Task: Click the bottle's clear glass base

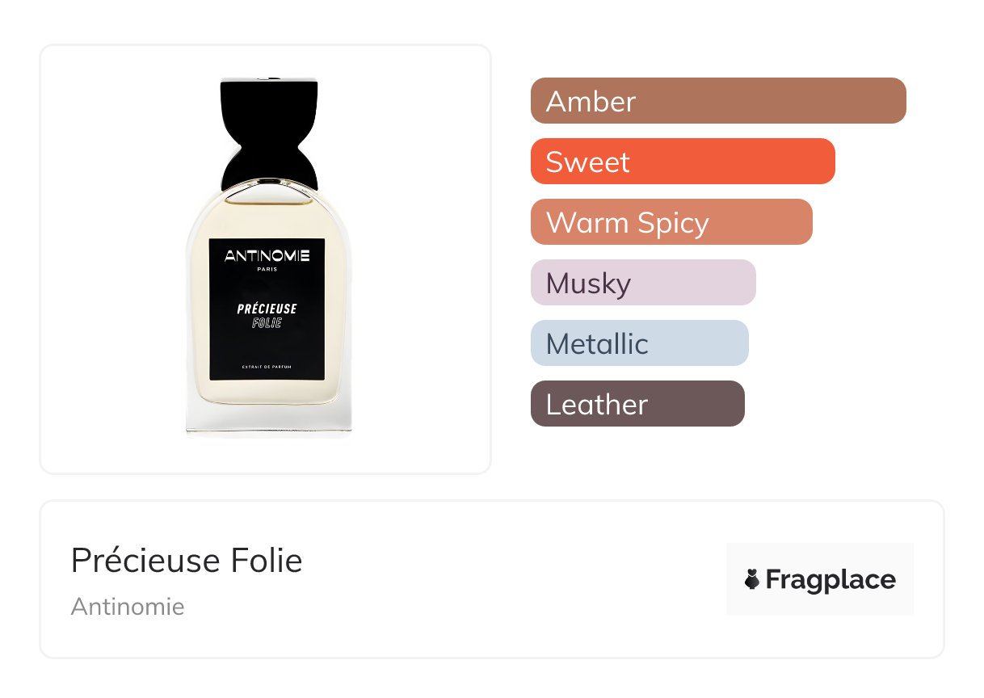Action: click(269, 420)
